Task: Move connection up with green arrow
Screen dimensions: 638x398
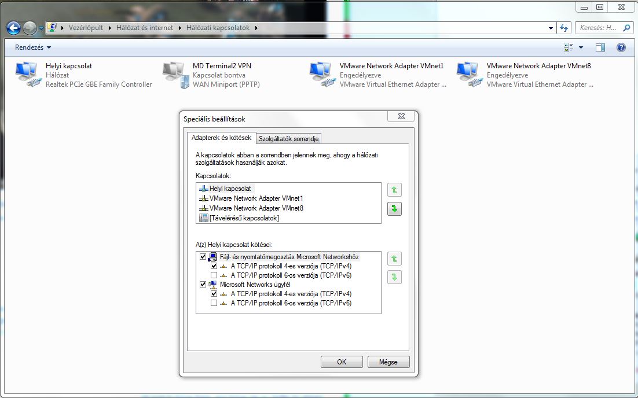Action: [x=394, y=190]
